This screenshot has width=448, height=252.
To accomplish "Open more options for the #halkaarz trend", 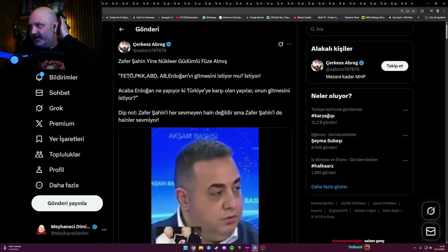I will pos(405,161).
